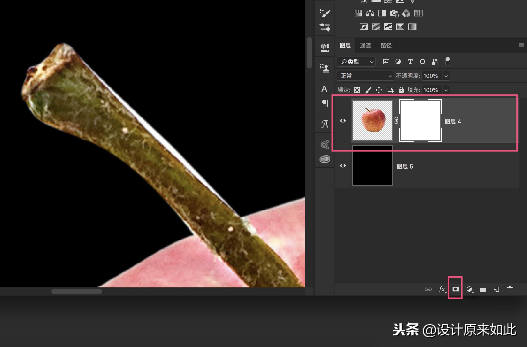
Task: Toggle visibility of 图层 4
Action: coord(343,121)
